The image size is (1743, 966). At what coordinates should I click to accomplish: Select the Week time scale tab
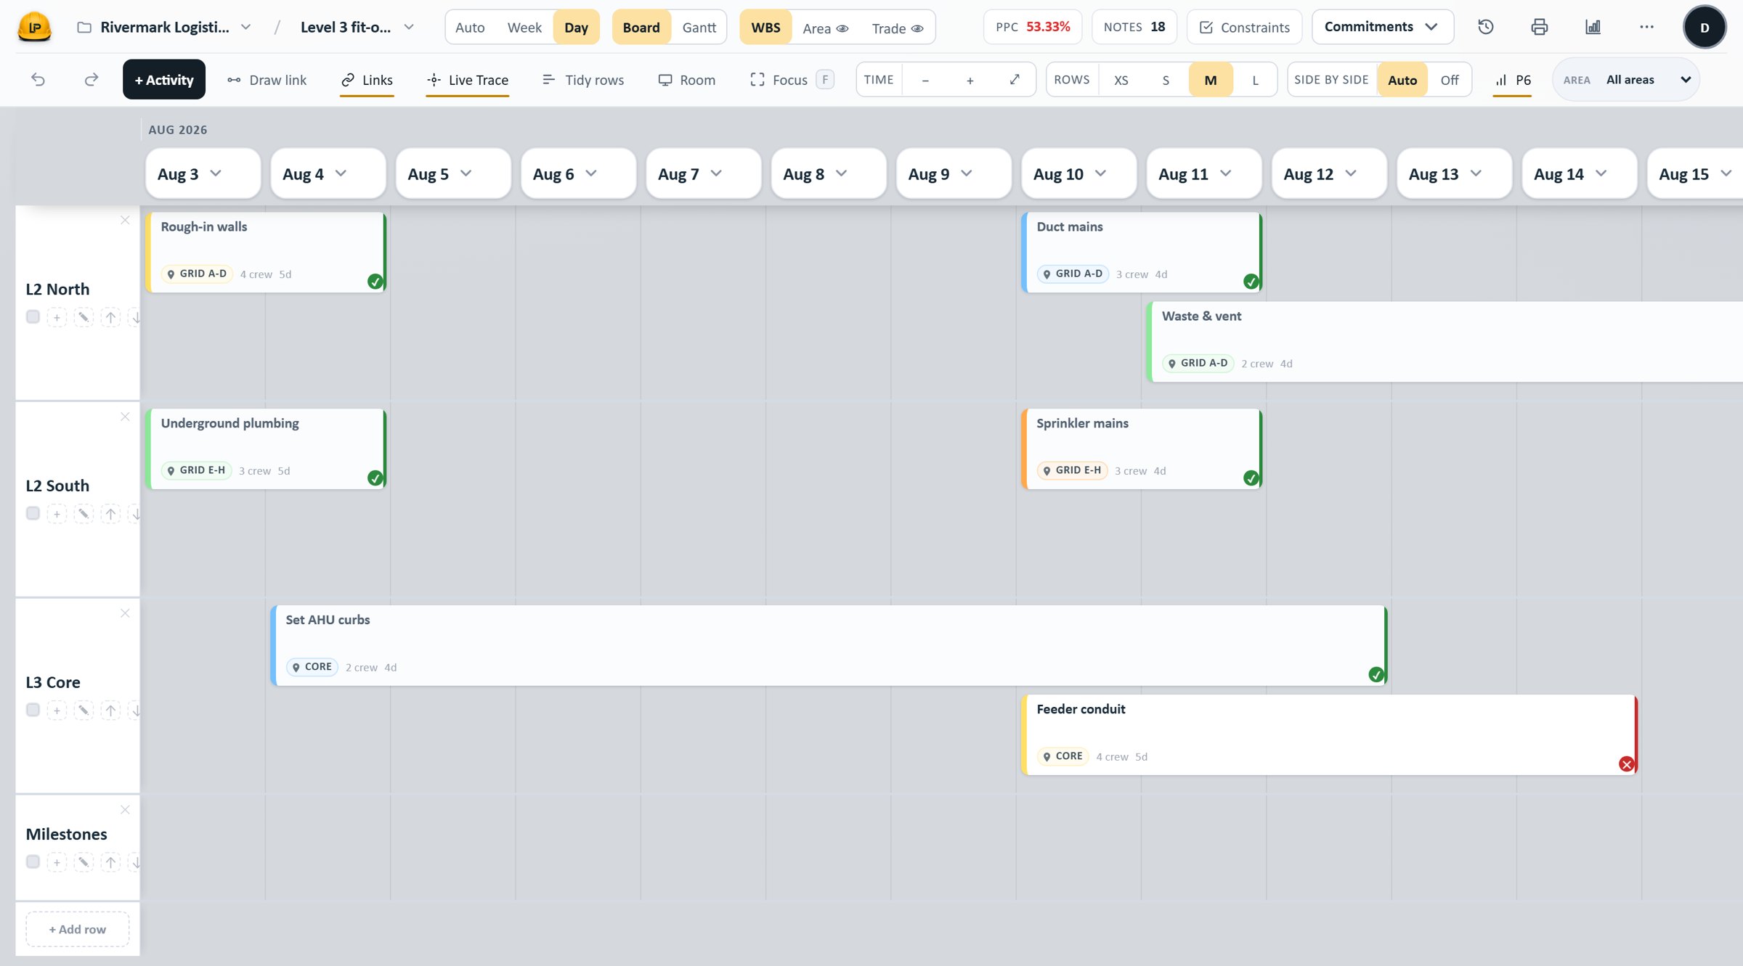524,27
